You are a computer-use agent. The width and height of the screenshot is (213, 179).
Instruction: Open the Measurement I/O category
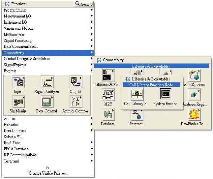point(48,16)
